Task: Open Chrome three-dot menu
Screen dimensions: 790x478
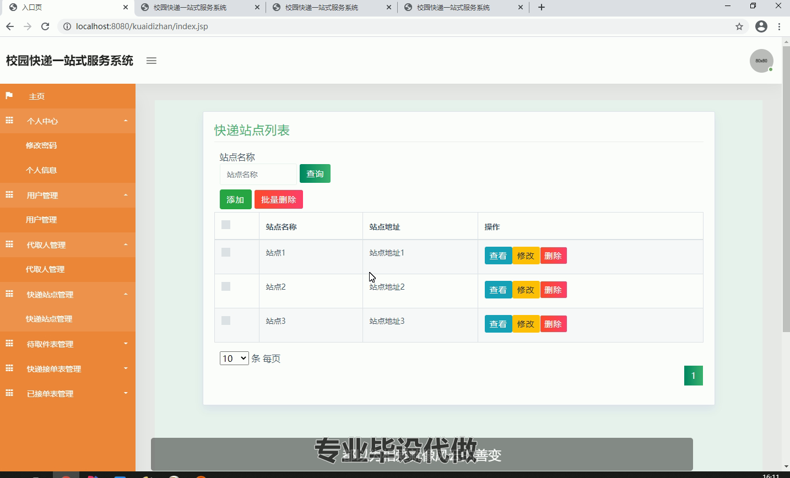Action: [x=779, y=26]
